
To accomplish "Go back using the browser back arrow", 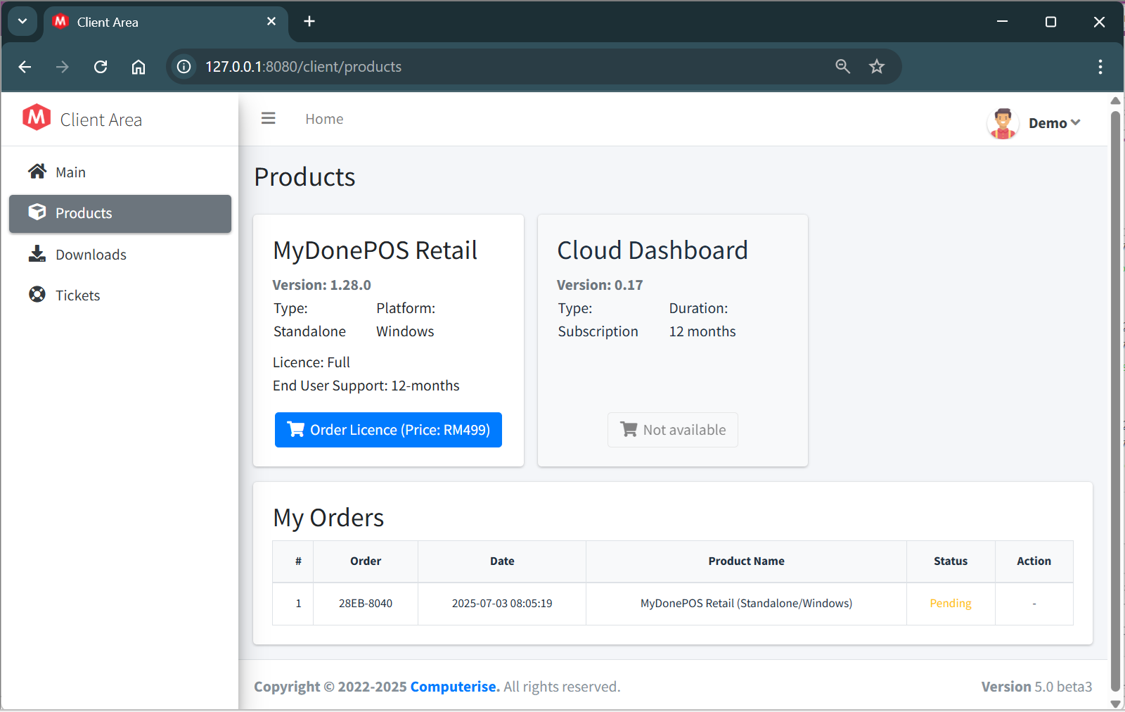I will (x=25, y=67).
